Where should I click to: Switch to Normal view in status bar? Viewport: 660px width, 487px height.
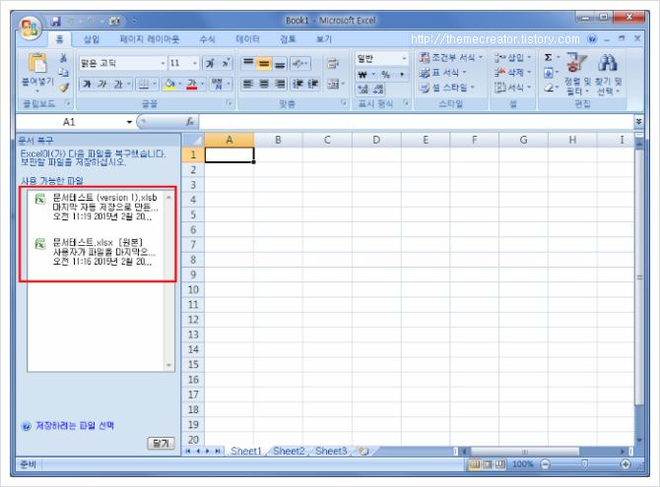click(x=475, y=464)
